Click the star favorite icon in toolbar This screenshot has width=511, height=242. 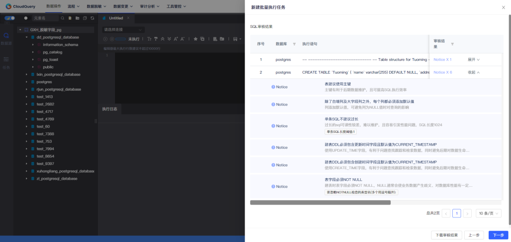(195, 39)
